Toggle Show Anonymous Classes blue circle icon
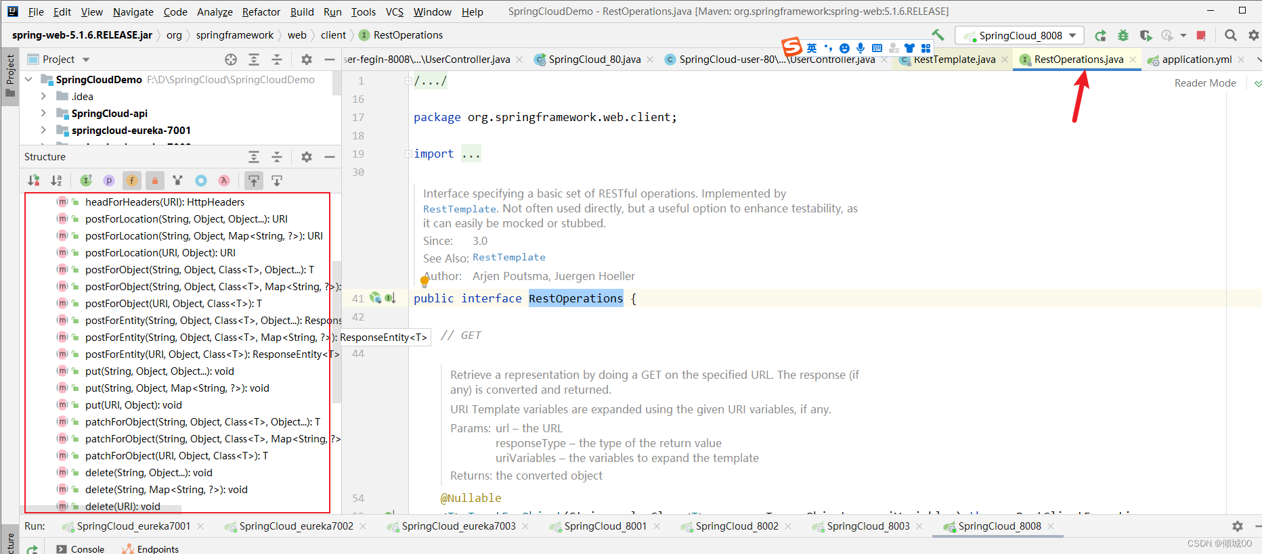The image size is (1262, 554). point(201,181)
